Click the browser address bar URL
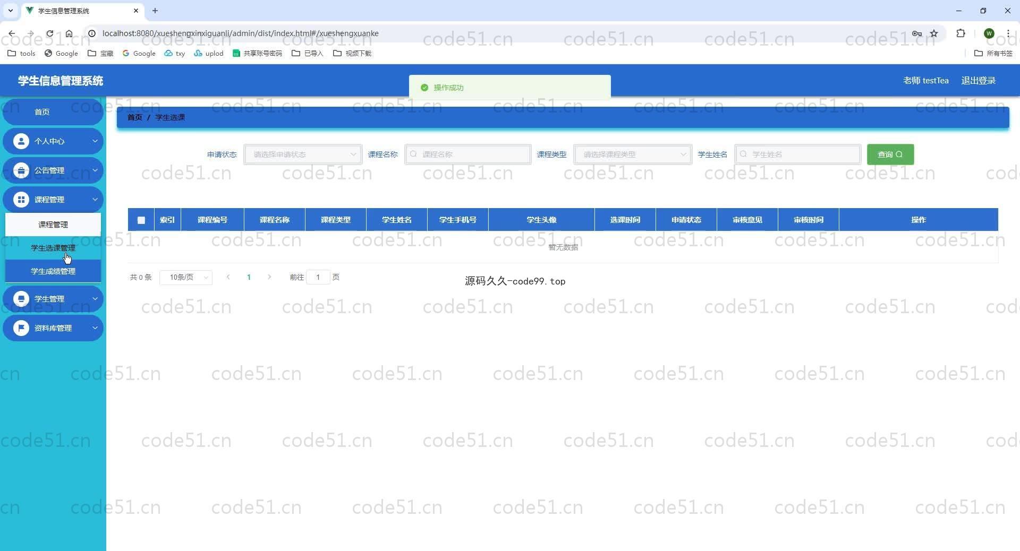The width and height of the screenshot is (1020, 551). [x=240, y=33]
